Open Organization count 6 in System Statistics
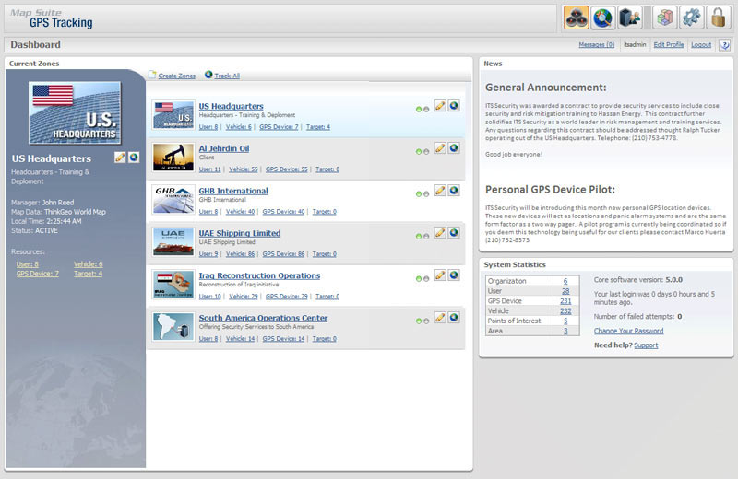This screenshot has height=479, width=738. click(565, 281)
